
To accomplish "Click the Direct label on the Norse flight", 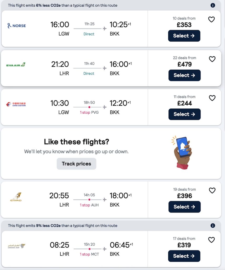I will click(89, 34).
